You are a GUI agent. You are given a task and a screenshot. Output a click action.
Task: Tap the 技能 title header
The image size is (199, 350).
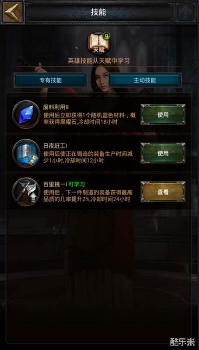click(98, 12)
